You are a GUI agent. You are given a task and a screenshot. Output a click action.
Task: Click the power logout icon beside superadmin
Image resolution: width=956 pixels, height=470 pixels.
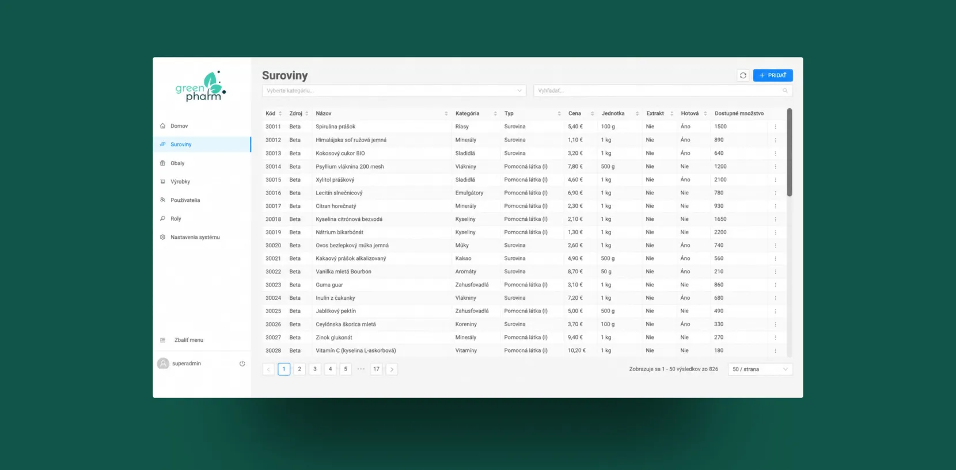[x=242, y=364]
